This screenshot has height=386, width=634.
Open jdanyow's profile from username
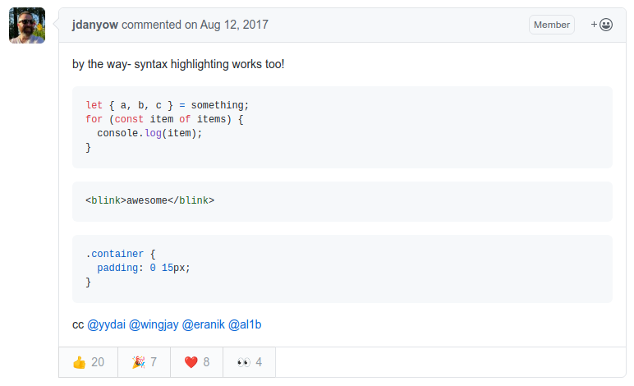[94, 25]
